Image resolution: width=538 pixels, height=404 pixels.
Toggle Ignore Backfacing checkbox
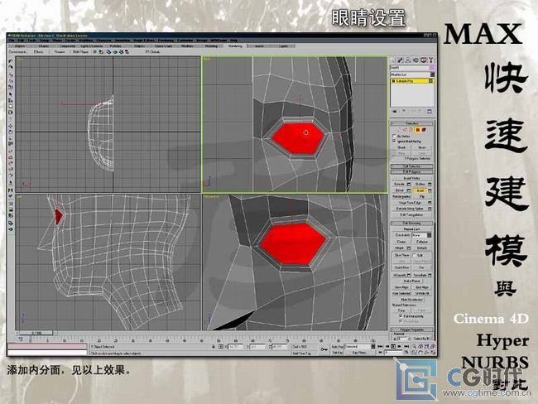coord(394,141)
